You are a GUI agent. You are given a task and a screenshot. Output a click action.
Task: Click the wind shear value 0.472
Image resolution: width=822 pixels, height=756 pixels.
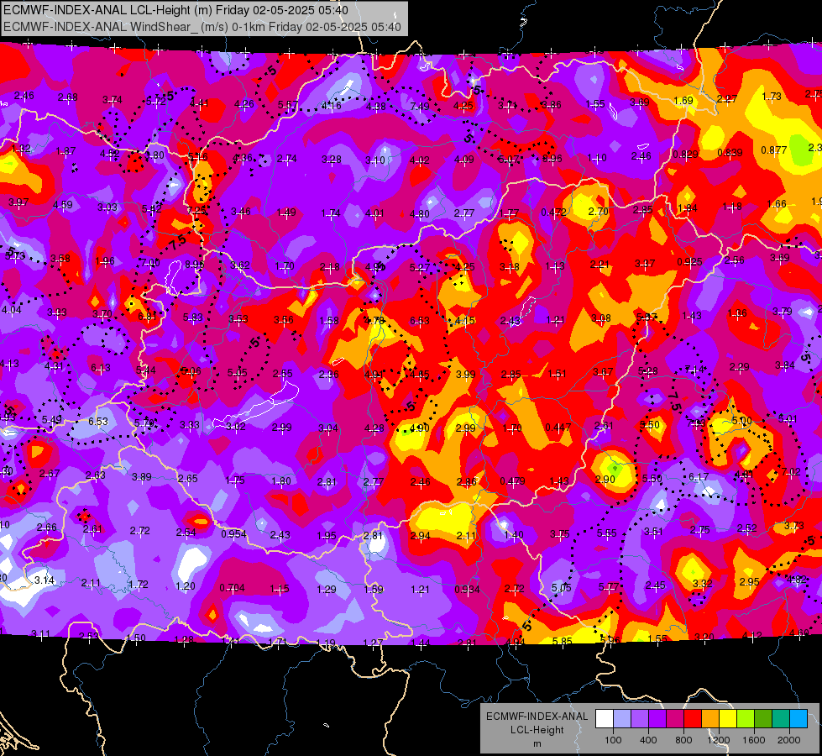(x=553, y=212)
